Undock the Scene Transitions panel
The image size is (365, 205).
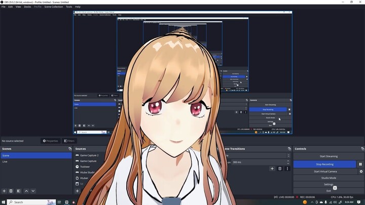[x=289, y=149]
